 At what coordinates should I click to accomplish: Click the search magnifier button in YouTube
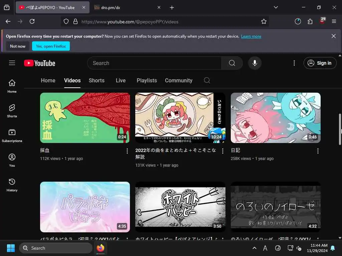[x=232, y=63]
